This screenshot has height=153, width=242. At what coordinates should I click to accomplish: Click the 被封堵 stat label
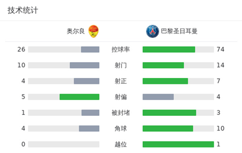tap(121, 113)
